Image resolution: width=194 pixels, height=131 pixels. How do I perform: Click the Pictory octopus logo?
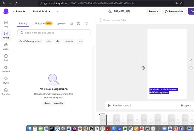[x=6, y=11]
